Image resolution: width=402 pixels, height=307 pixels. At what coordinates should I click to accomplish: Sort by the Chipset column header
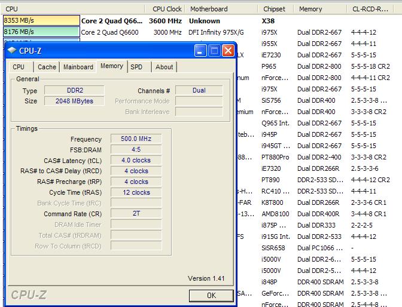click(x=275, y=9)
